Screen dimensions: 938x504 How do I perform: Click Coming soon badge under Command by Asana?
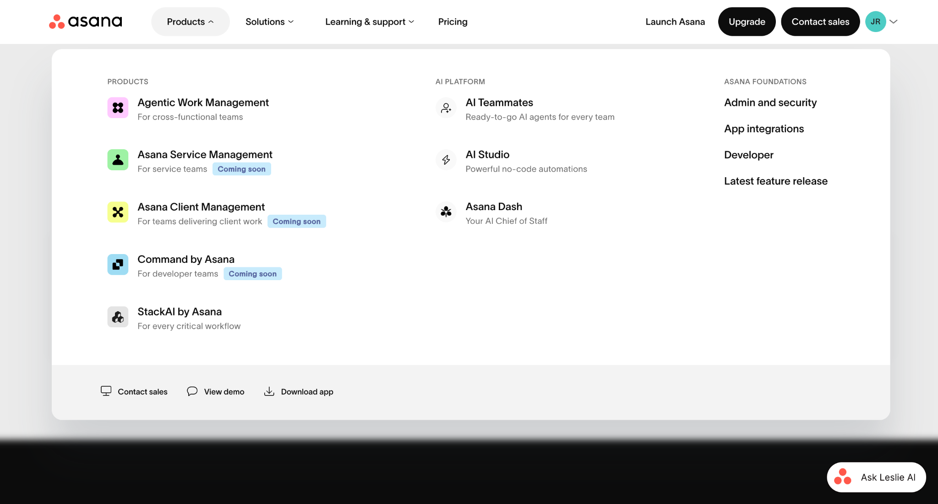pos(252,274)
